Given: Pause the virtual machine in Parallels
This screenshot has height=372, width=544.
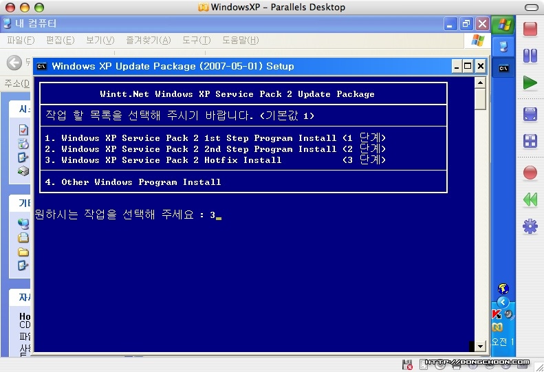Looking at the screenshot, I should 530,56.
